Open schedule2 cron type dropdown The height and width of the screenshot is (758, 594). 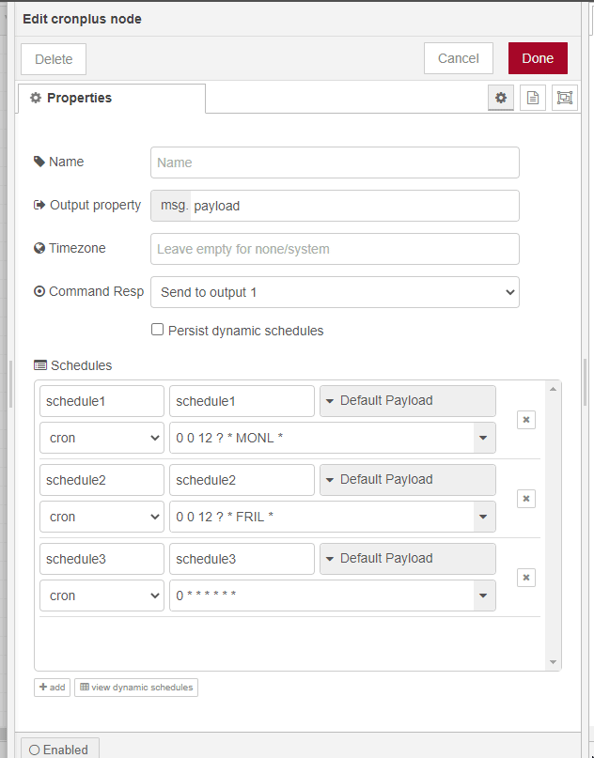[102, 517]
